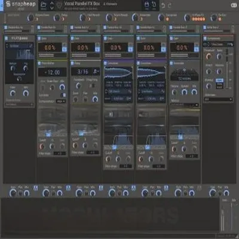
Task: Click the Mix knob in Pitch Shifter module
Action: click(x=62, y=87)
